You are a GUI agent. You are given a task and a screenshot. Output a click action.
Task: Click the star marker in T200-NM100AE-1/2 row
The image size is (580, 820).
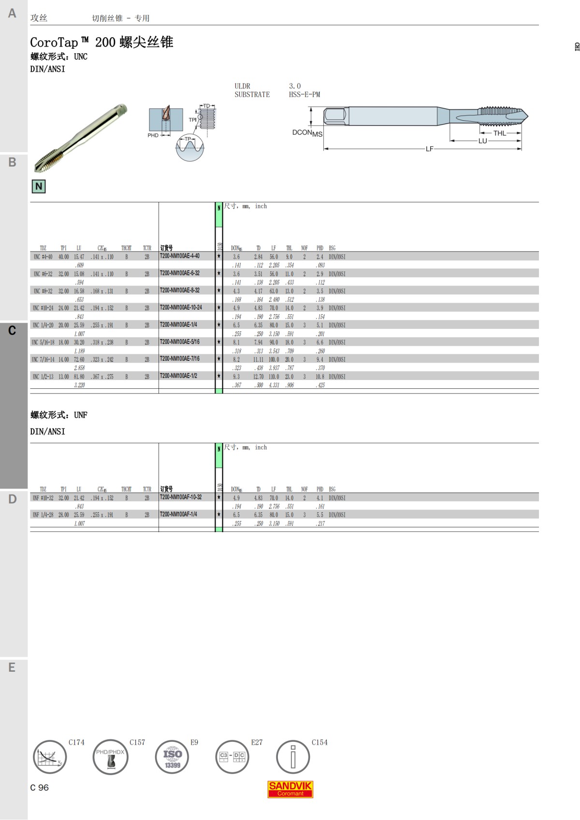[x=219, y=376]
